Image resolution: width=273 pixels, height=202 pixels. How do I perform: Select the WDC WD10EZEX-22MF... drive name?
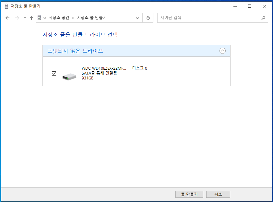(x=104, y=68)
